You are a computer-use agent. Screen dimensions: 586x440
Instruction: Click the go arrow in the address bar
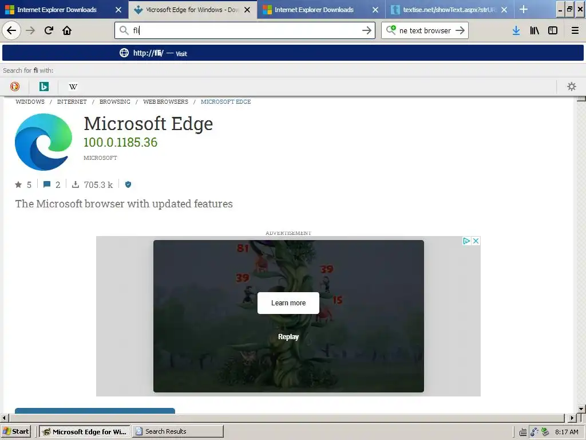[x=367, y=30]
